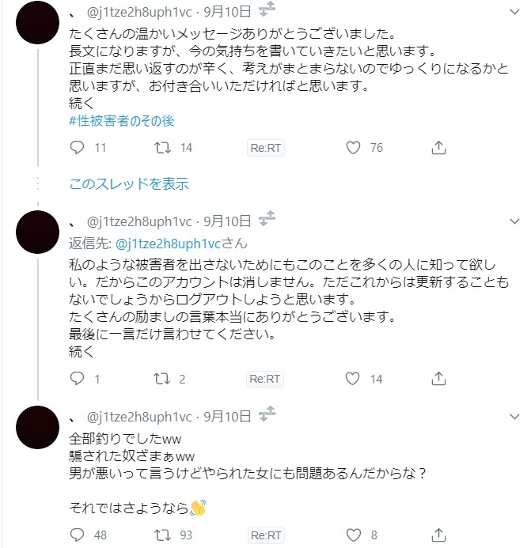Viewport: 531px width, 548px height.
Task: Share the second tweet via share icon
Action: (x=438, y=379)
